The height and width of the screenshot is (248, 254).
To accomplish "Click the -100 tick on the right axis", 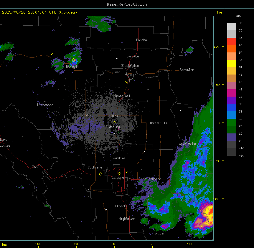I will [x=215, y=199].
